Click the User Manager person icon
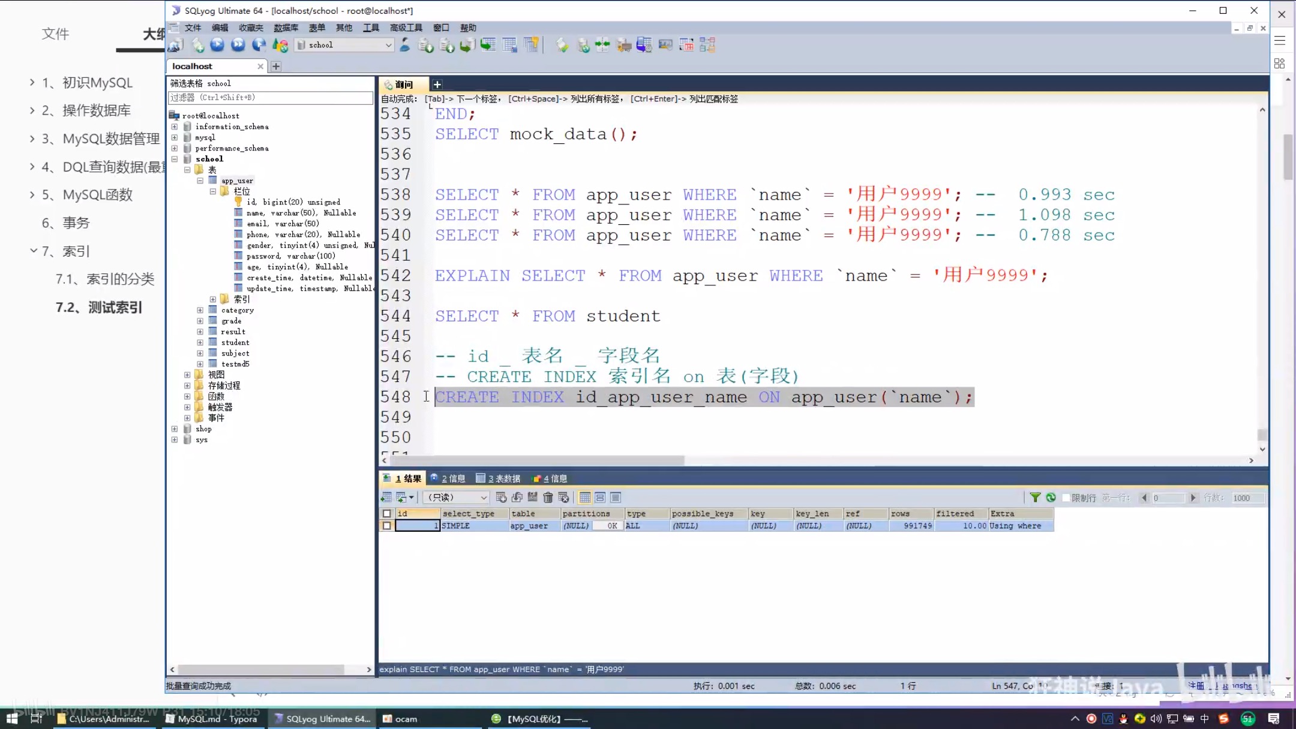Image resolution: width=1296 pixels, height=729 pixels. click(x=405, y=45)
